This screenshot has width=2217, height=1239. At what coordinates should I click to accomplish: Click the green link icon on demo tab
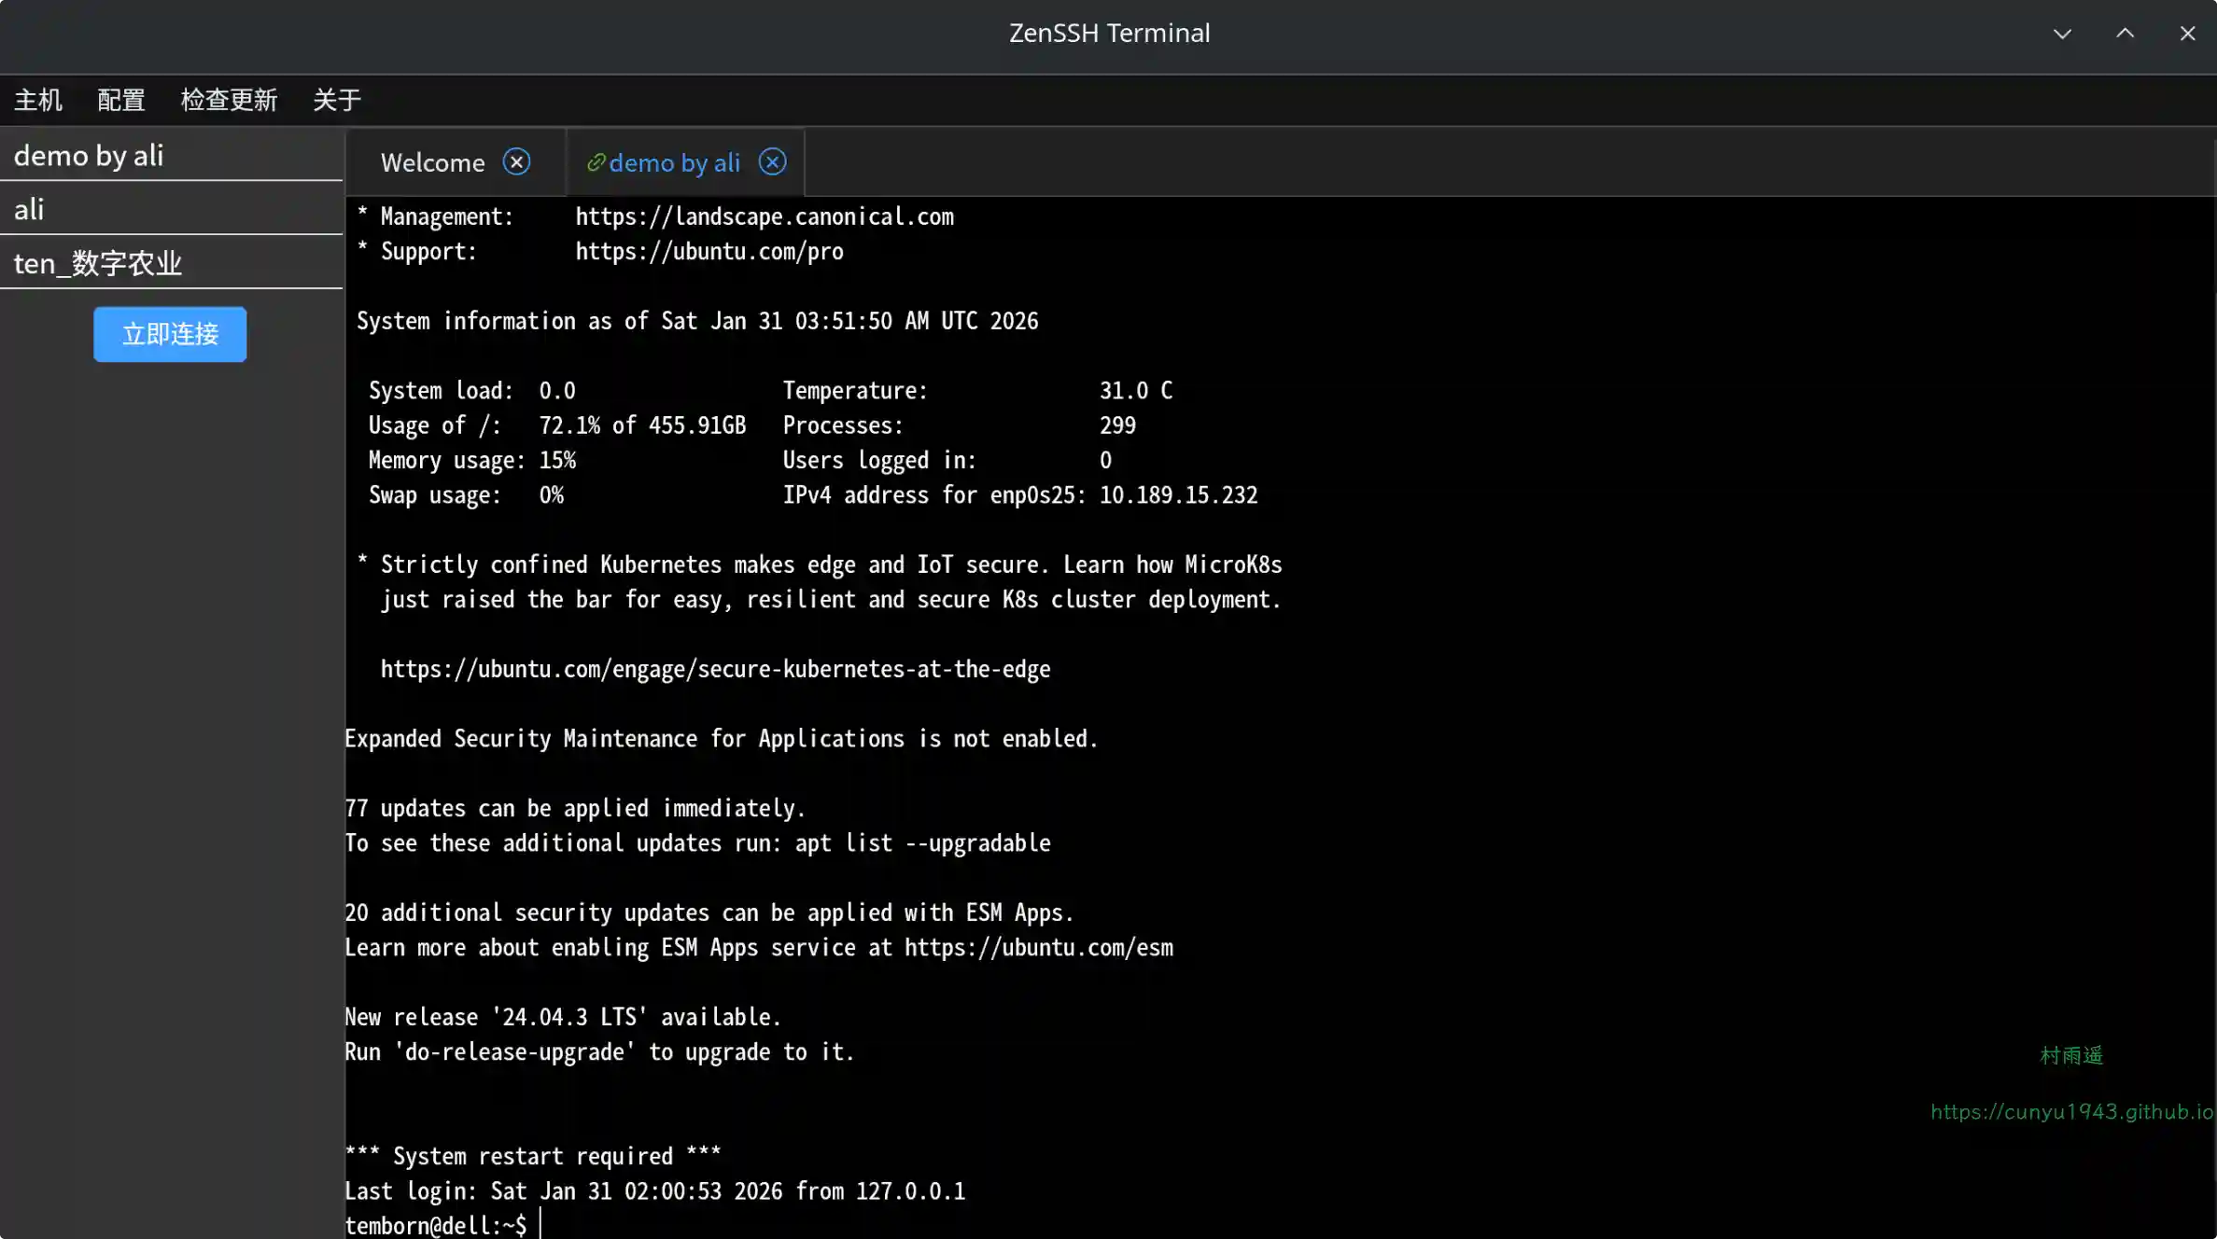[596, 163]
